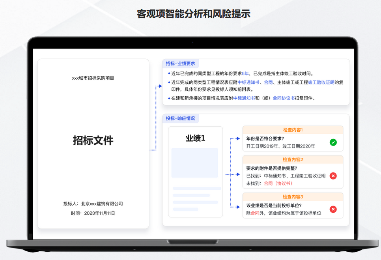The image size is (381, 260).
Task: Click the red 合同（协议书）missing item
Action: tap(278, 183)
